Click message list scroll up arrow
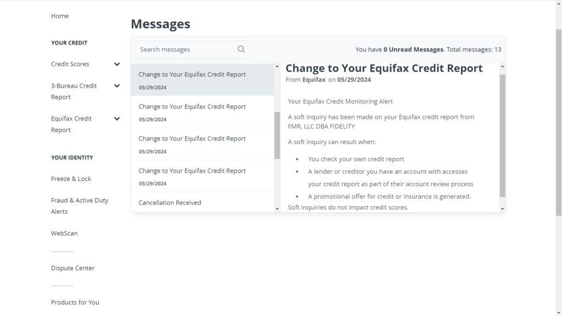 [x=277, y=66]
